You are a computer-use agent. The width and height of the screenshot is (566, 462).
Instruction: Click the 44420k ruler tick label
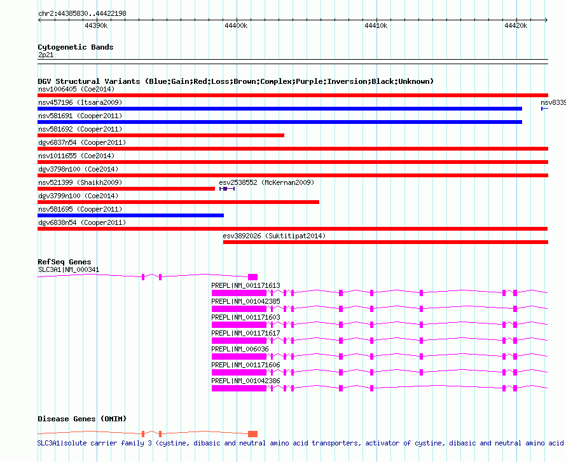click(x=516, y=25)
